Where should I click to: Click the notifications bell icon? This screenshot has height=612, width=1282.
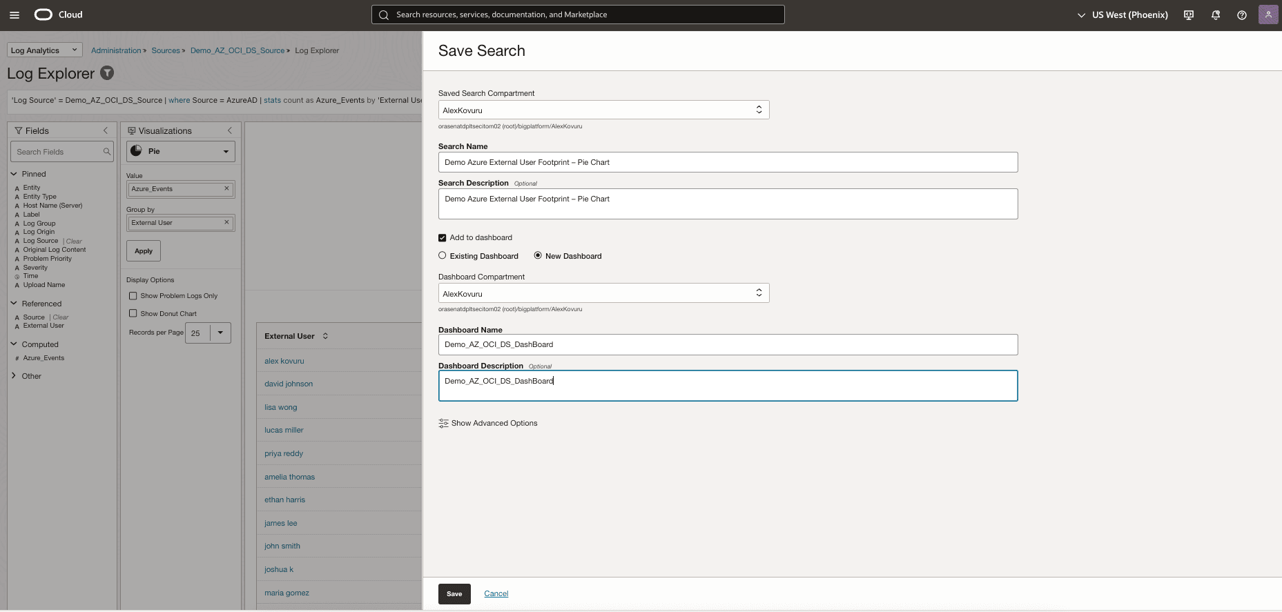[1215, 14]
